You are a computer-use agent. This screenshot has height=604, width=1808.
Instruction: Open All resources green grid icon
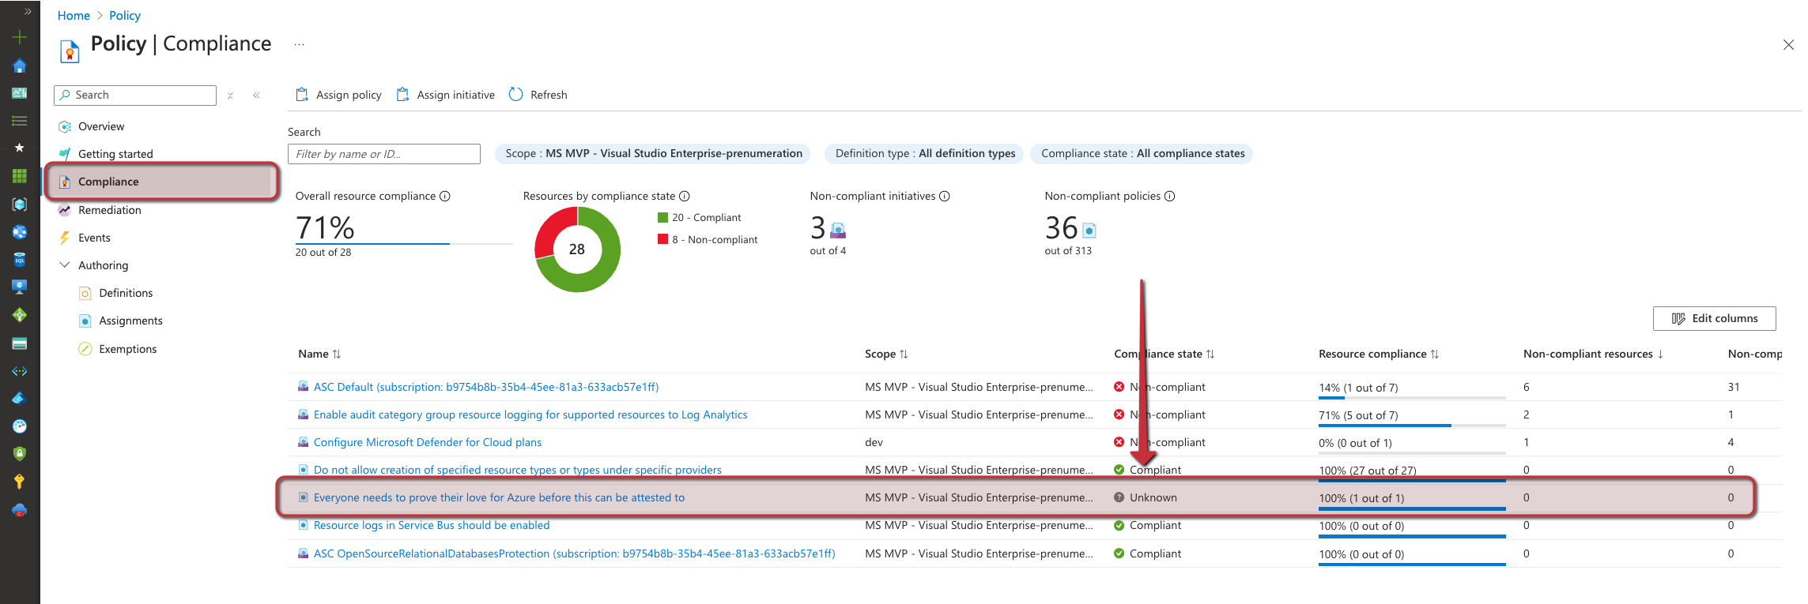(20, 176)
